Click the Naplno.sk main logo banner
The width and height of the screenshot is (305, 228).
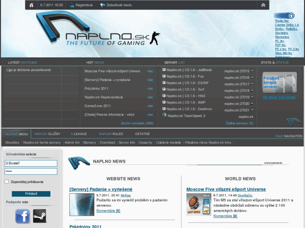(x=98, y=28)
